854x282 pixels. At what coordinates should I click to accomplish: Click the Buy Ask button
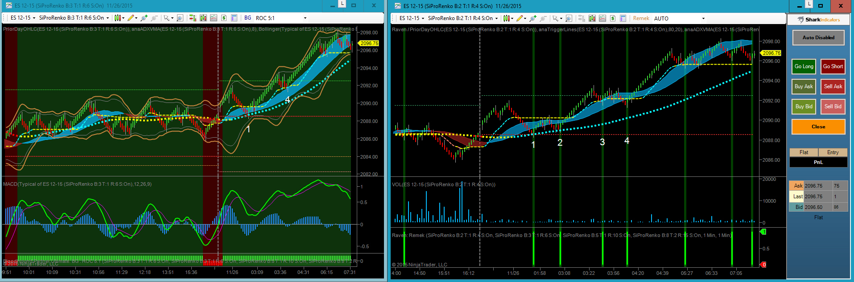click(804, 86)
